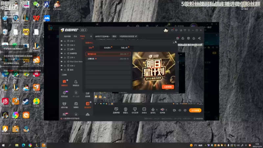
Task: Click the share icon in top toolbar
Action: pos(199,38)
